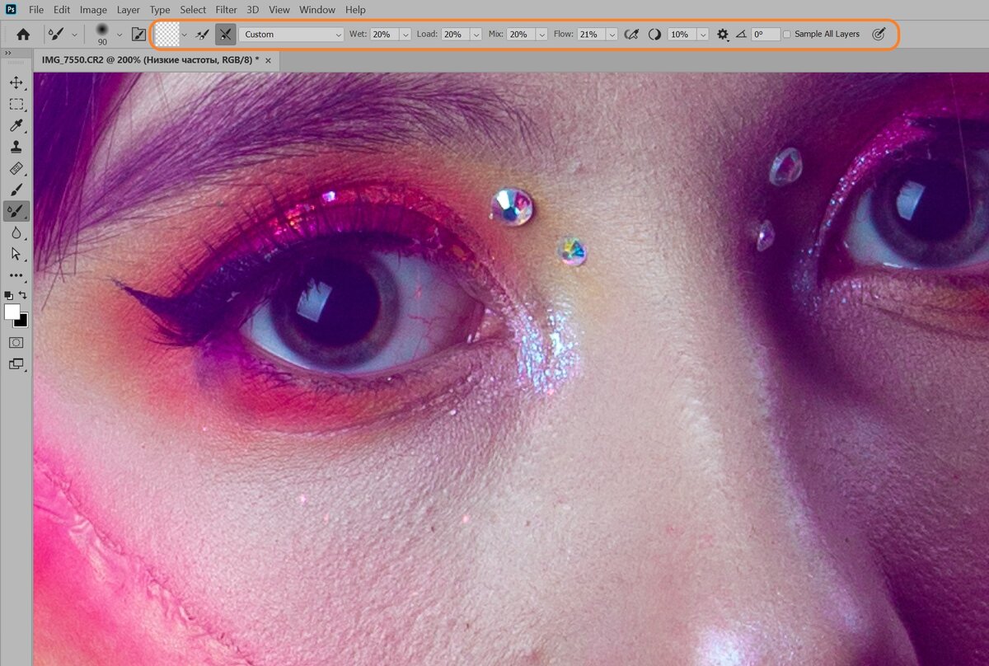This screenshot has width=989, height=666.
Task: Open the View menu
Action: pos(279,10)
